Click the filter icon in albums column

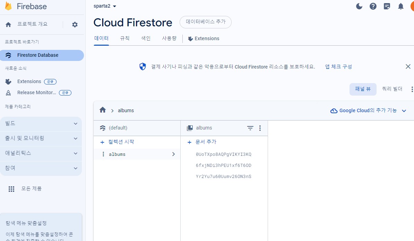250,128
